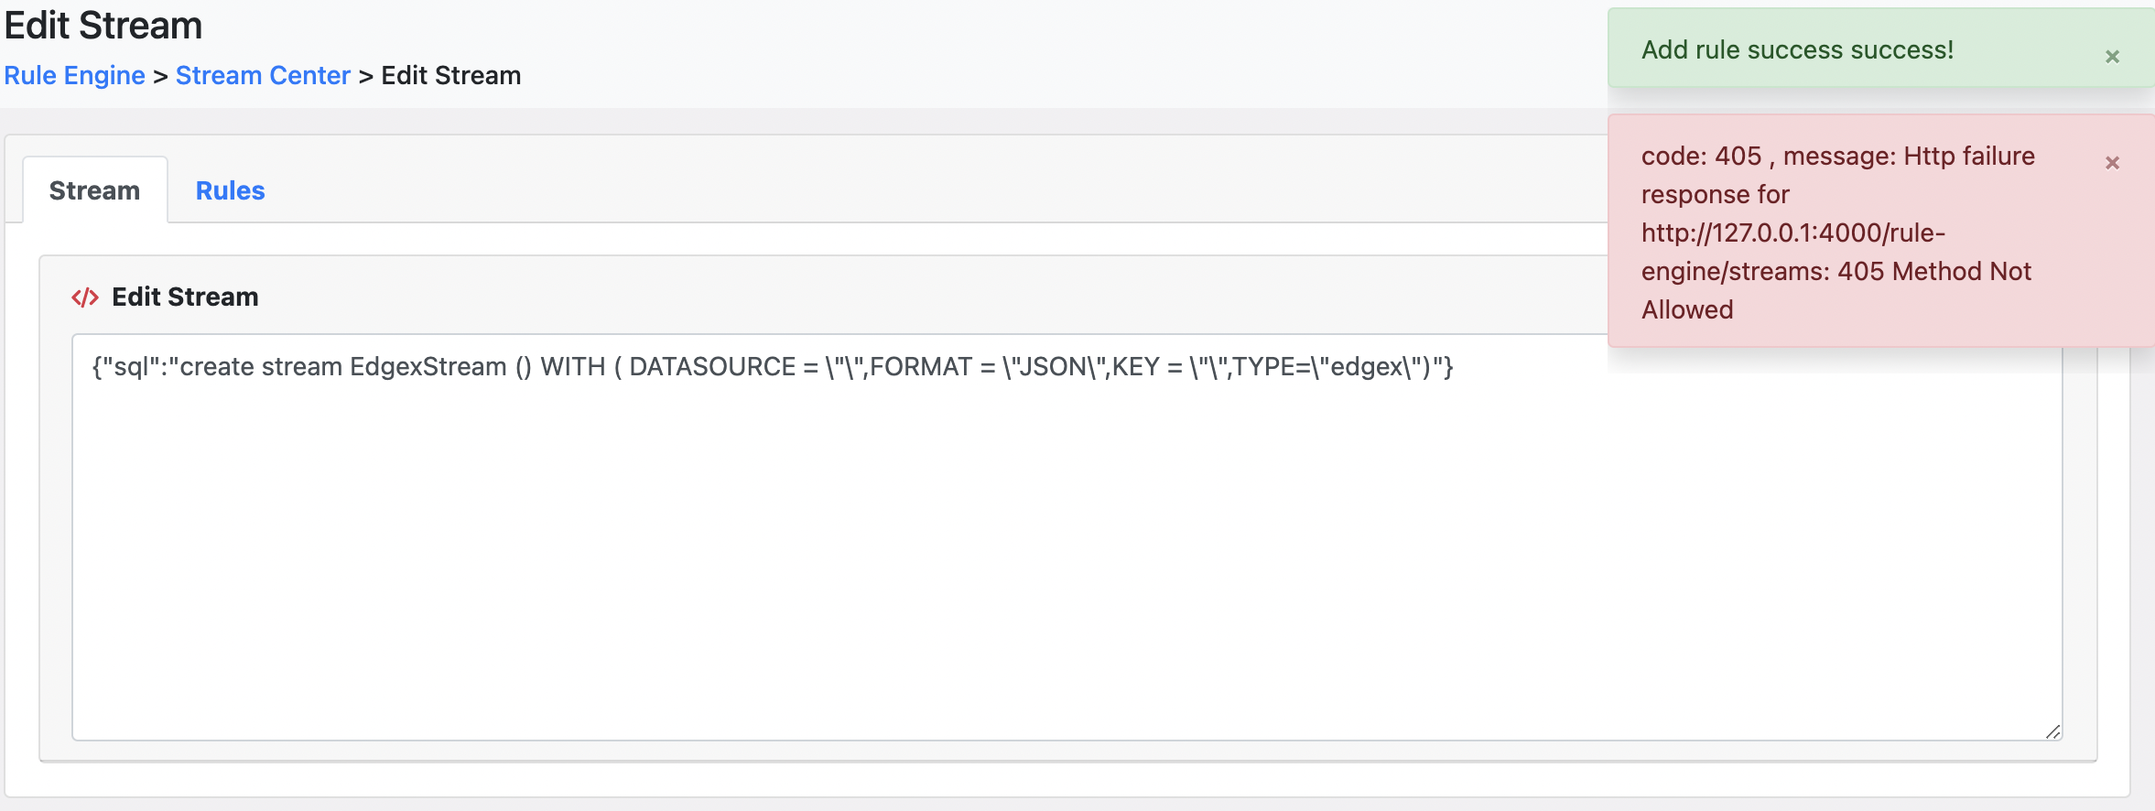This screenshot has height=811, width=2155.
Task: Click the red code icon beside Edit Stream
Action: point(85,297)
